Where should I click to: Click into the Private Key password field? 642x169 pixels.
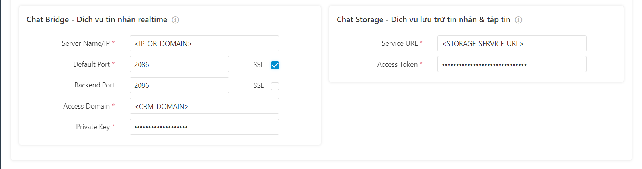[x=204, y=127]
